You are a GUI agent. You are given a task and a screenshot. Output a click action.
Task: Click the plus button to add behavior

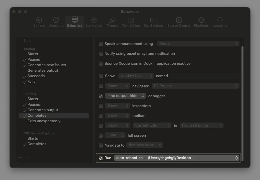tap(20, 158)
